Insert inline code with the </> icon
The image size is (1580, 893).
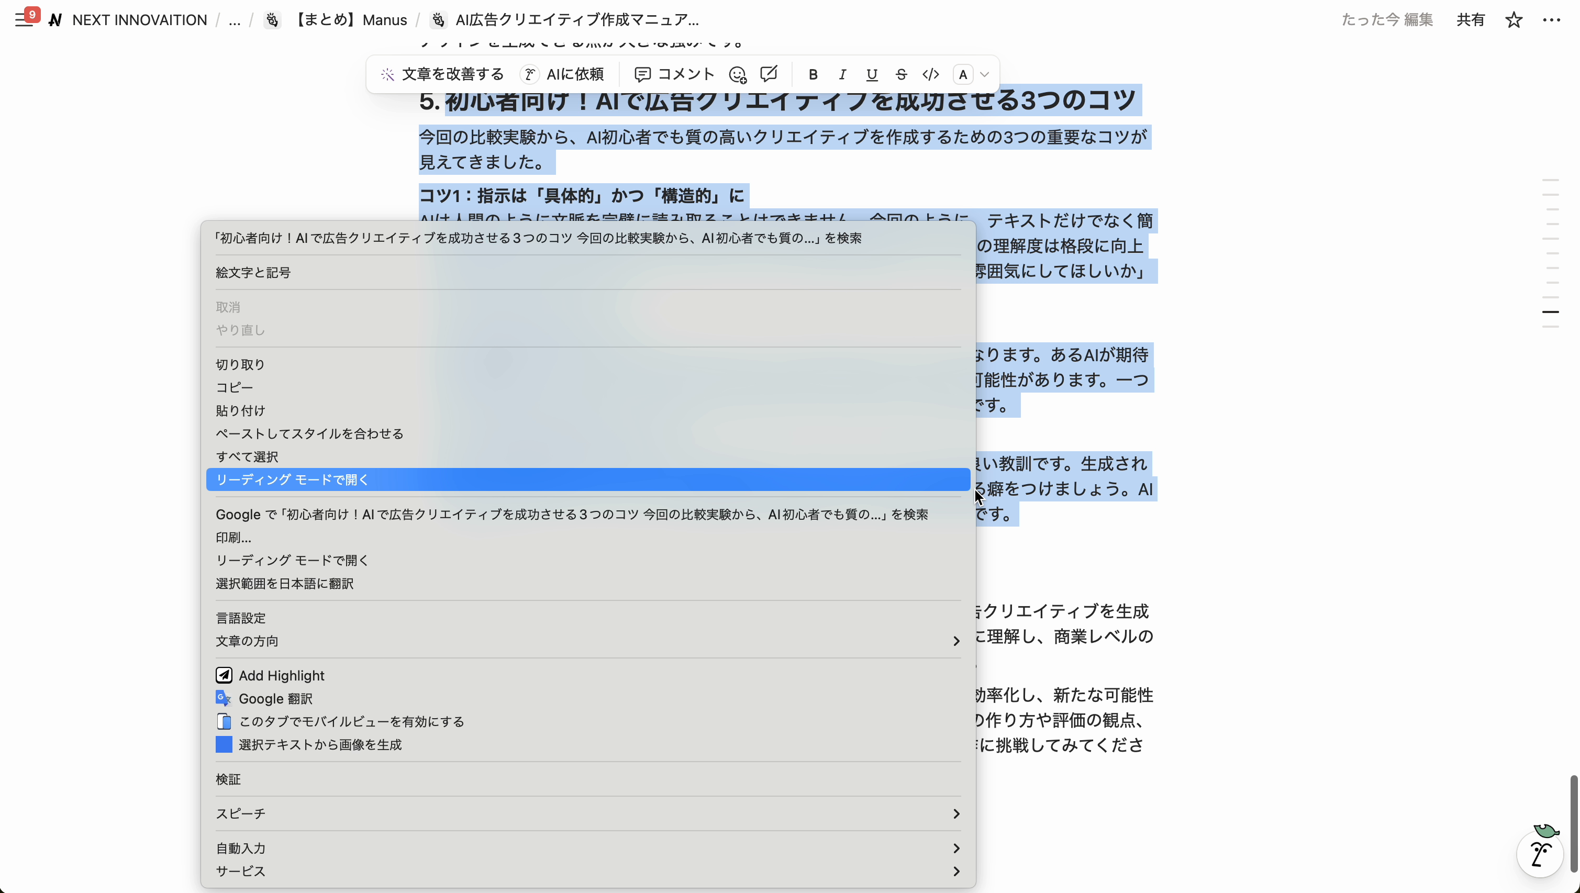[x=930, y=74]
